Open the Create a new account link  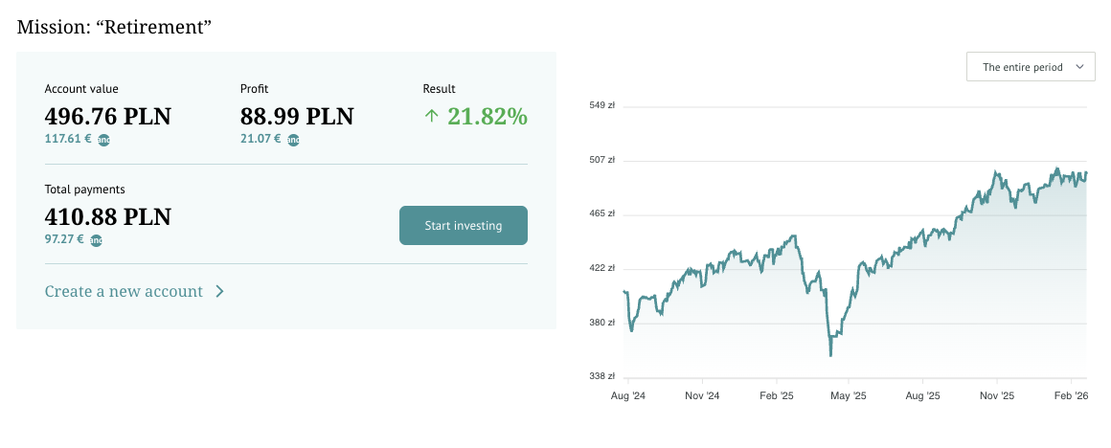coord(124,291)
